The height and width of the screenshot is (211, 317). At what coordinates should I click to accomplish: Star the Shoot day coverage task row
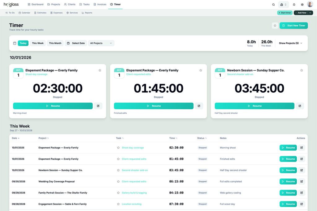tap(118, 148)
